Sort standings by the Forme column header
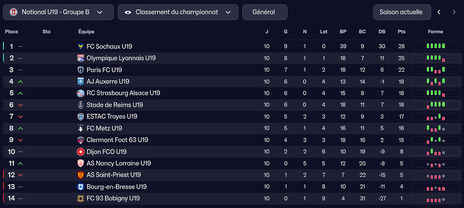The width and height of the screenshot is (464, 208). pos(435,32)
